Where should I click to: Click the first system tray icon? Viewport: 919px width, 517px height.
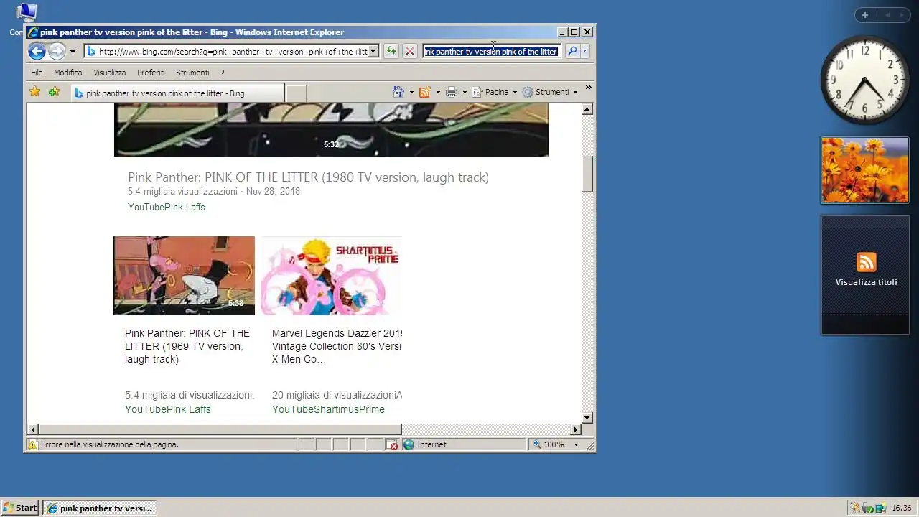pyautogui.click(x=854, y=508)
